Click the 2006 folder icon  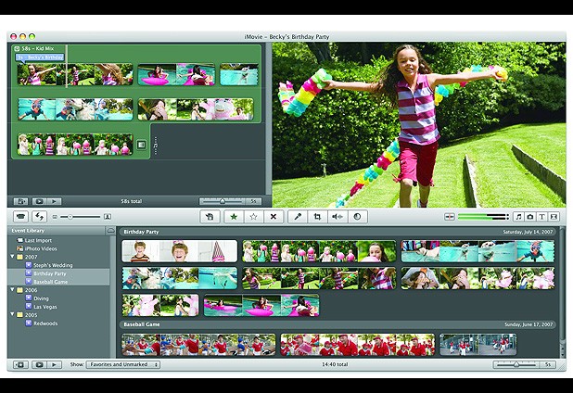point(19,290)
